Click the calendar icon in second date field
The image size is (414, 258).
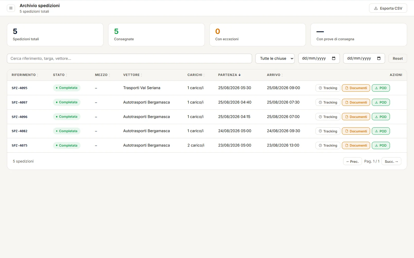click(379, 58)
